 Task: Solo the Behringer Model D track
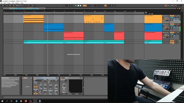176,32
